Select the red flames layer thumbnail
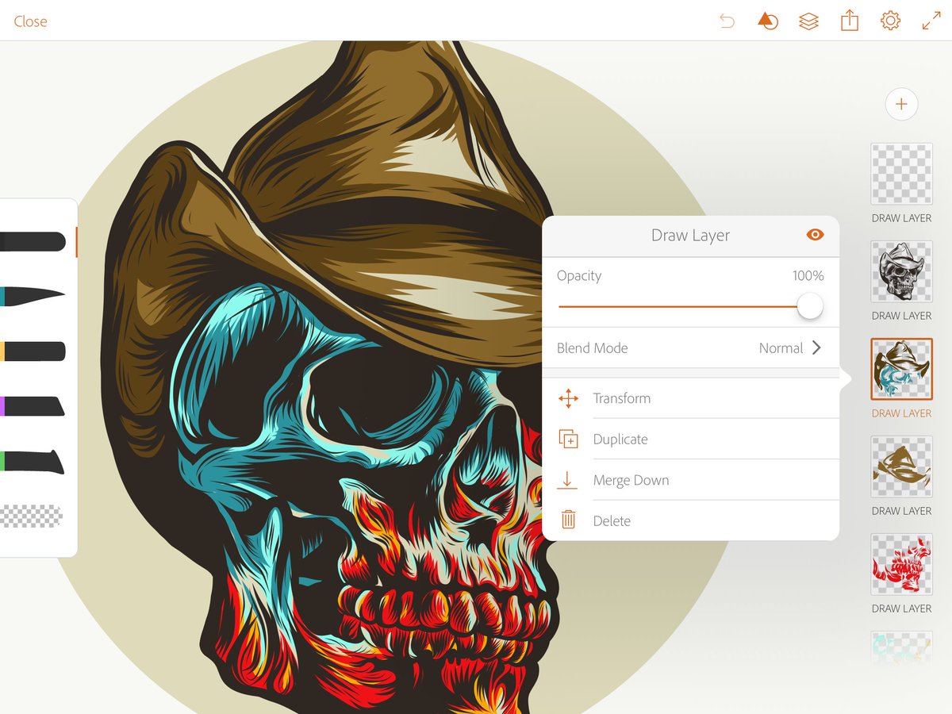This screenshot has width=952, height=714. click(x=901, y=564)
